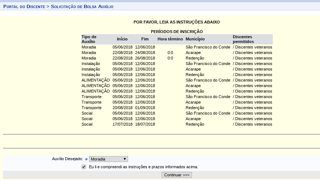
Task: Click the 'Início' column header
Action: [x=122, y=39]
